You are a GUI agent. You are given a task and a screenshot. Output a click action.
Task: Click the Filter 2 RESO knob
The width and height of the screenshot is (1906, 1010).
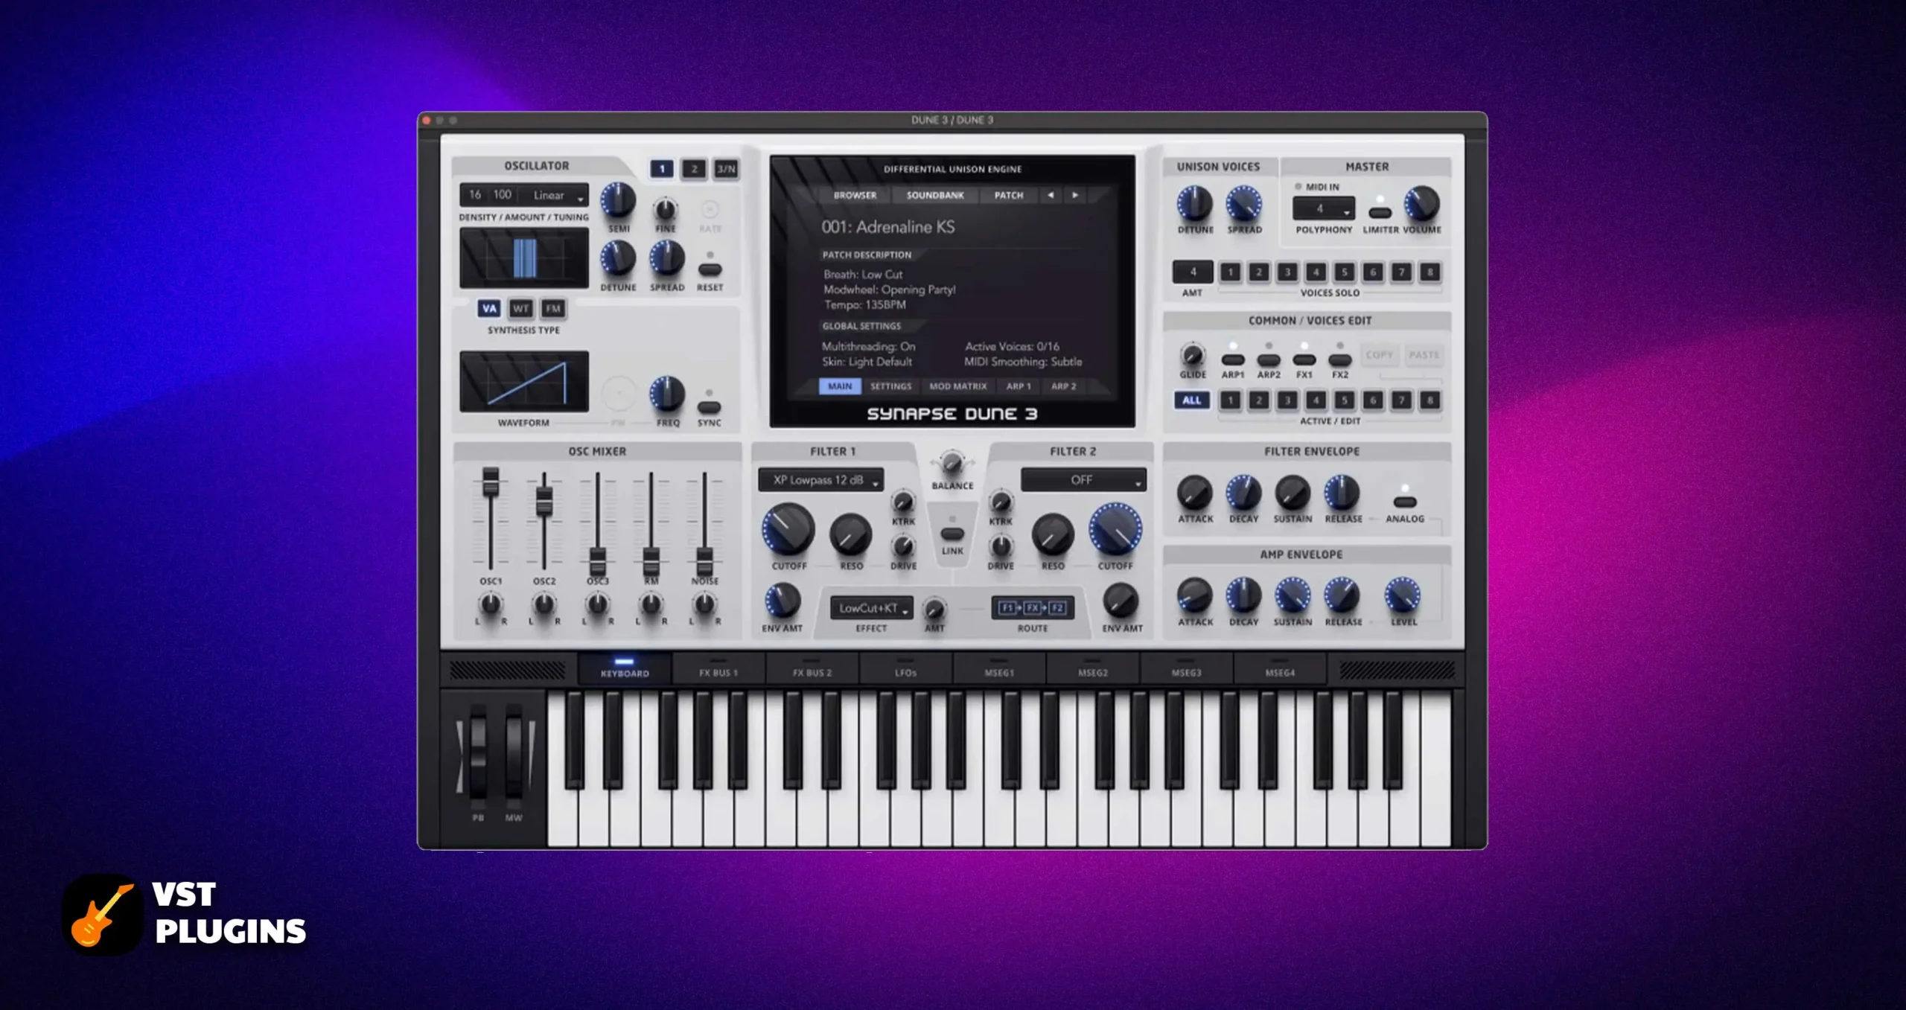click(x=1053, y=534)
